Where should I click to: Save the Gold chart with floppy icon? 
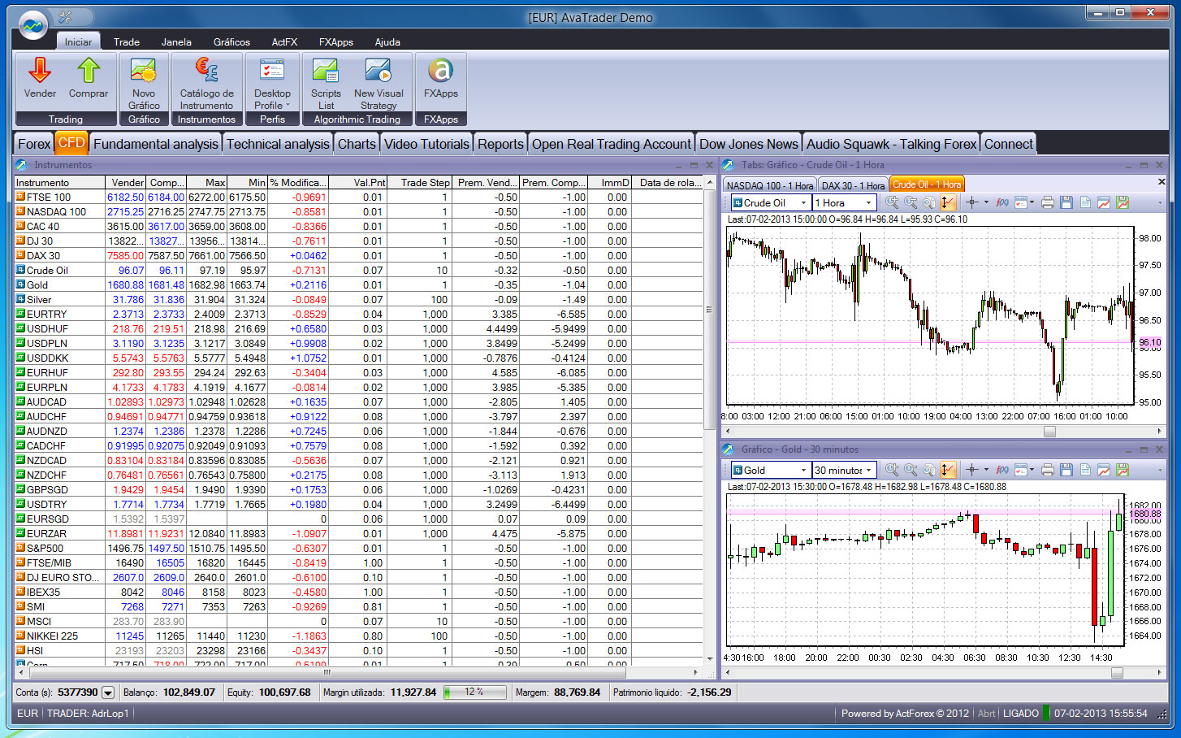tap(1066, 470)
